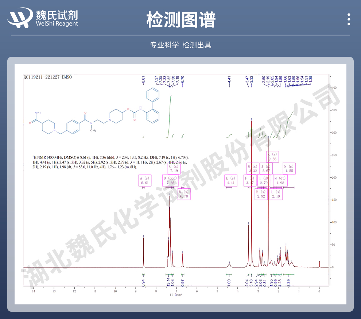Select peak label E (s) 4.41
The height and width of the screenshot is (319, 361).
[x=231, y=180]
